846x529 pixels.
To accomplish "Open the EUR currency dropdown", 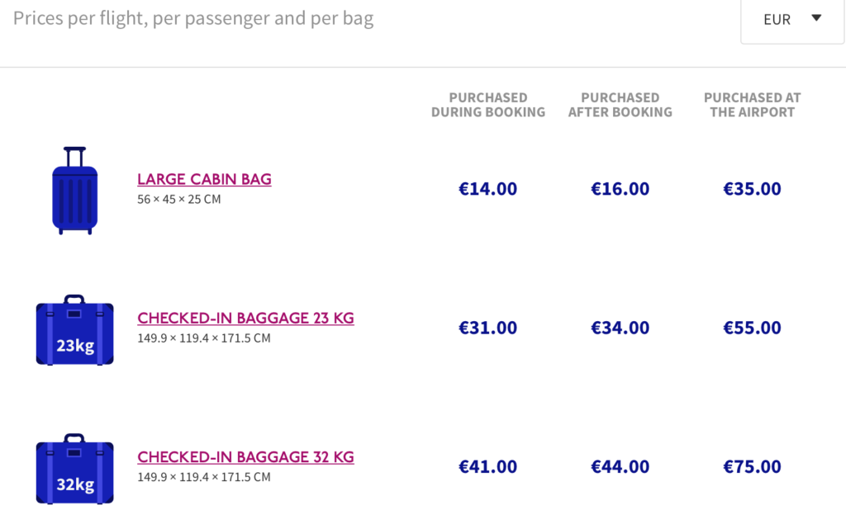I will point(792,21).
